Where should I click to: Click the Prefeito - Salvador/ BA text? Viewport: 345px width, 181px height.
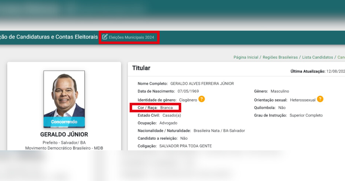64,143
